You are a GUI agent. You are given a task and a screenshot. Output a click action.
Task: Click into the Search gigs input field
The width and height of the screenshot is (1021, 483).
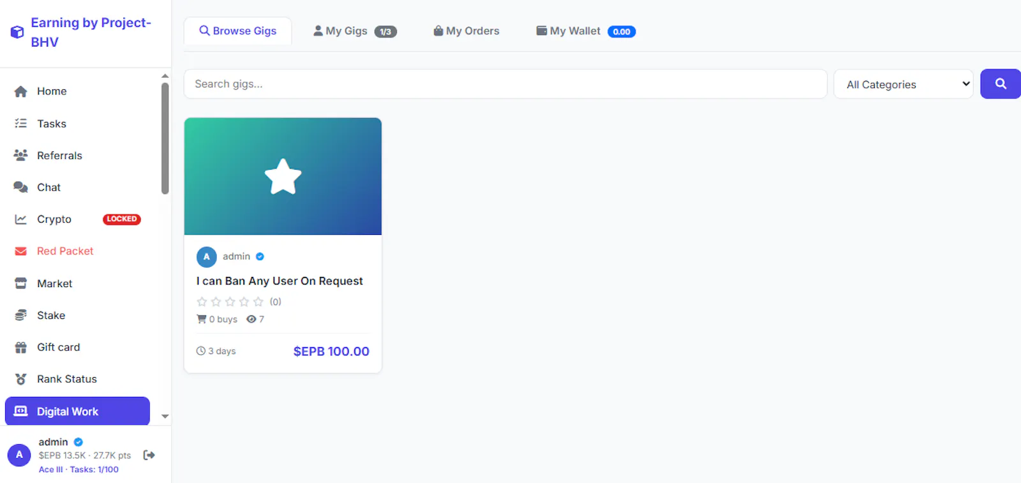point(505,84)
